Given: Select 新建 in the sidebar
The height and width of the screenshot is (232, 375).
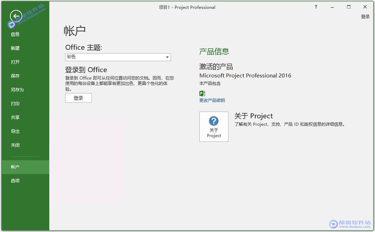Looking at the screenshot, I should (15, 48).
